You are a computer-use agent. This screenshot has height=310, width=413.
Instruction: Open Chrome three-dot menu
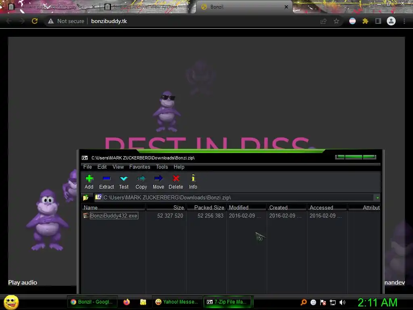point(404,21)
